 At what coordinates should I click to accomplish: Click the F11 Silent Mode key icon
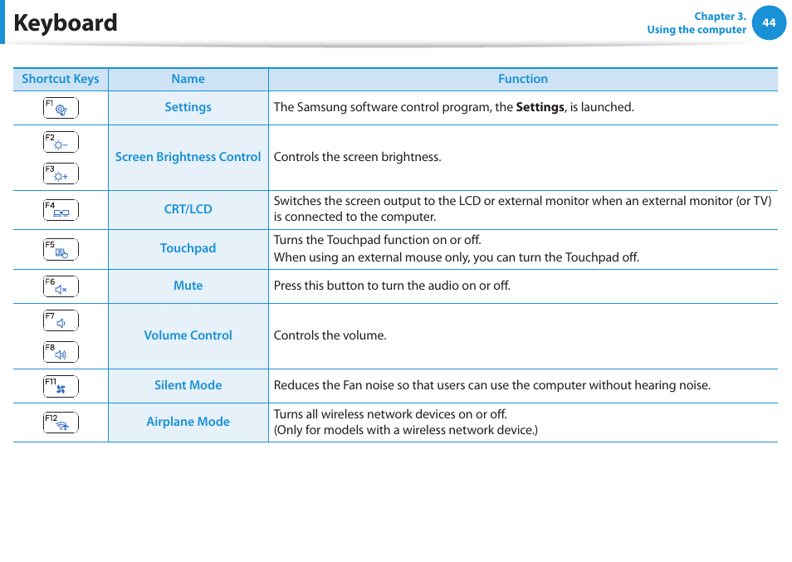tap(61, 386)
